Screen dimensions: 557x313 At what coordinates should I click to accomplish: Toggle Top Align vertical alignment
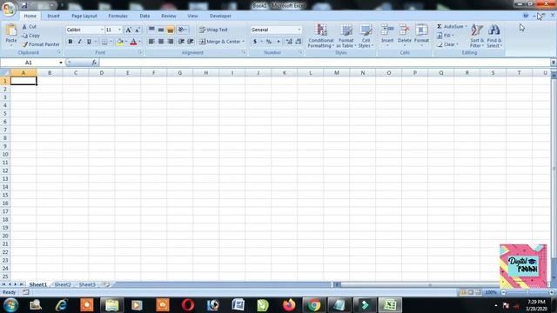(151, 30)
